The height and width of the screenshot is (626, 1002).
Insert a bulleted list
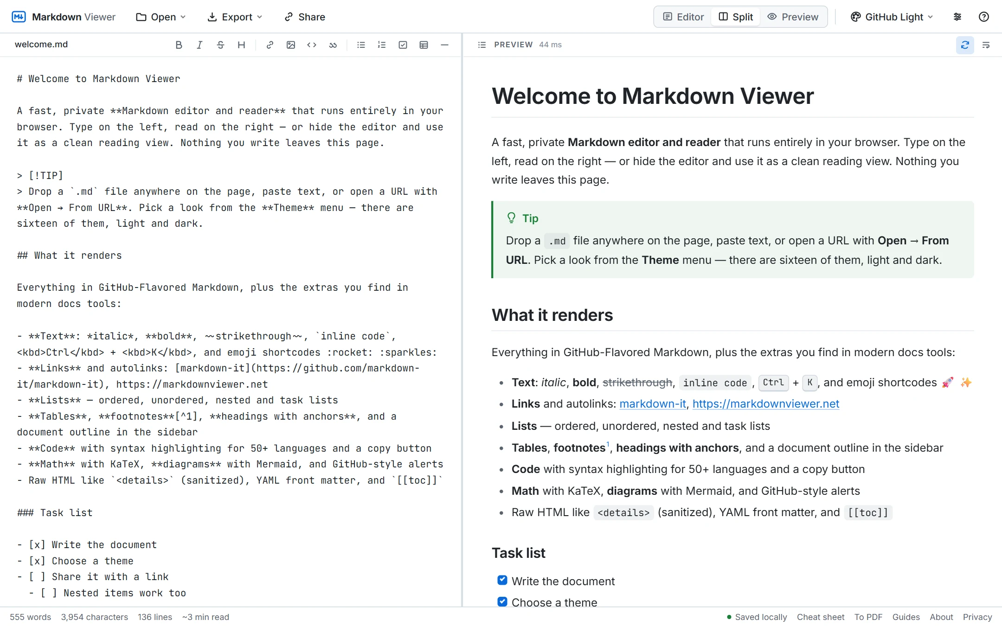361,45
